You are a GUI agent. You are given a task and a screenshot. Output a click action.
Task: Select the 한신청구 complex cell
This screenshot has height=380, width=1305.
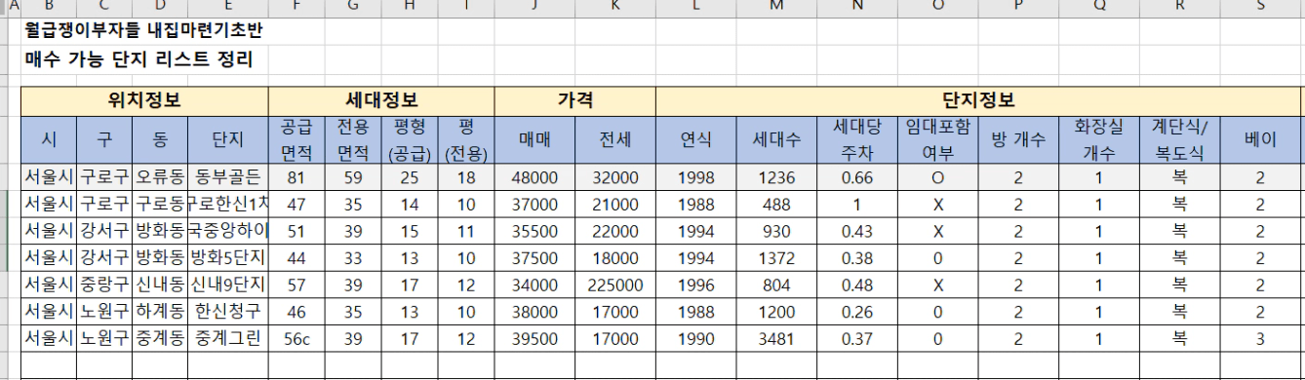point(227,313)
